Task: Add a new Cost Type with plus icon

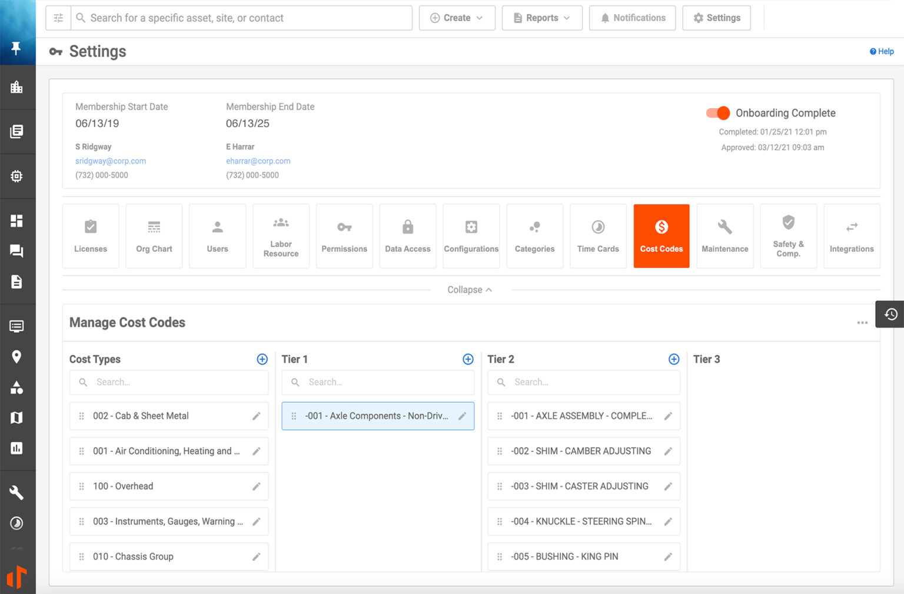Action: pos(262,359)
